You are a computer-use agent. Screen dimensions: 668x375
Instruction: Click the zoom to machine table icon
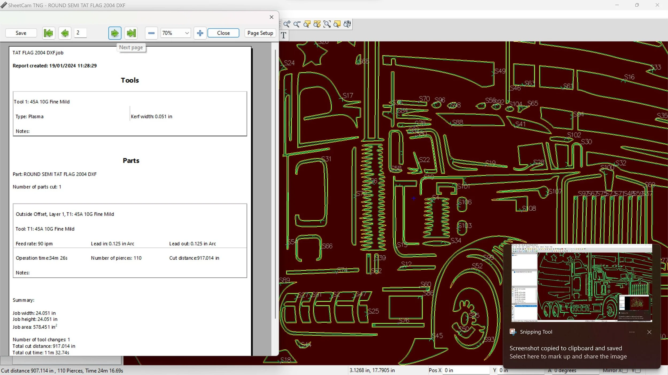tap(347, 24)
